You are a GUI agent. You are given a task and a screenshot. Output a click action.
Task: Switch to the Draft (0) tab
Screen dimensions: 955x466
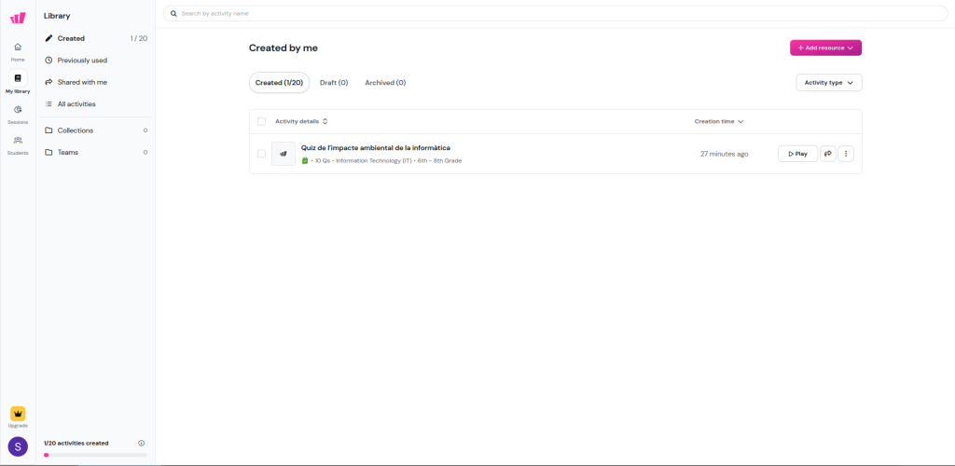[334, 83]
